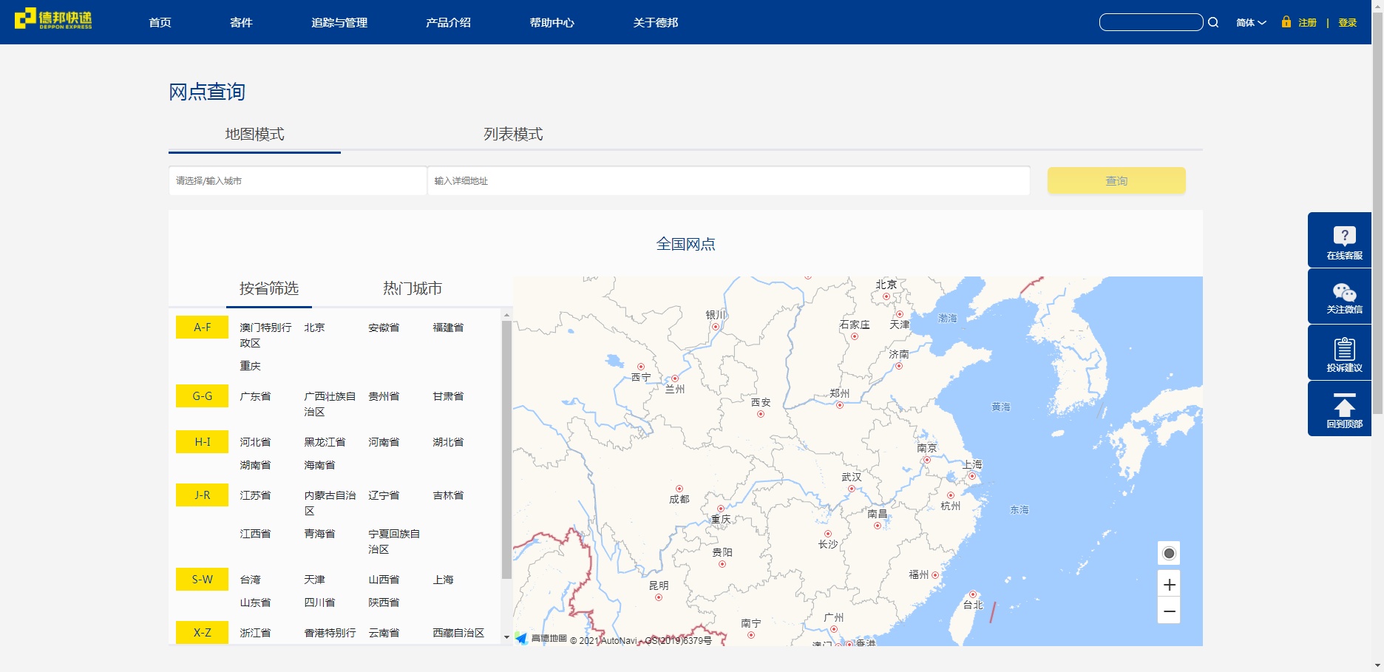Select 浙江省 in province list
This screenshot has height=672, width=1384.
click(255, 633)
